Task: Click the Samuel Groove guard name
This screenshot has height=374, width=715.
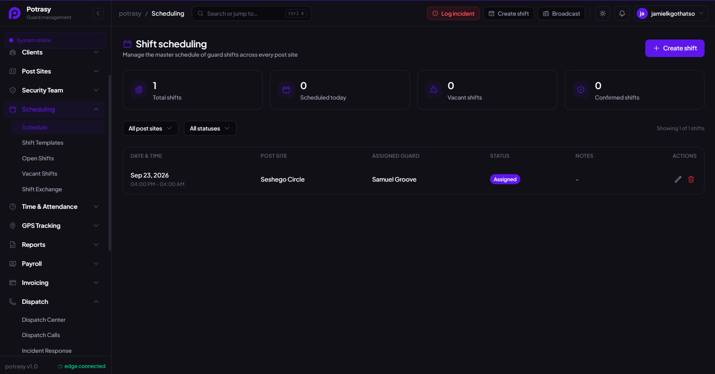Action: 394,179
